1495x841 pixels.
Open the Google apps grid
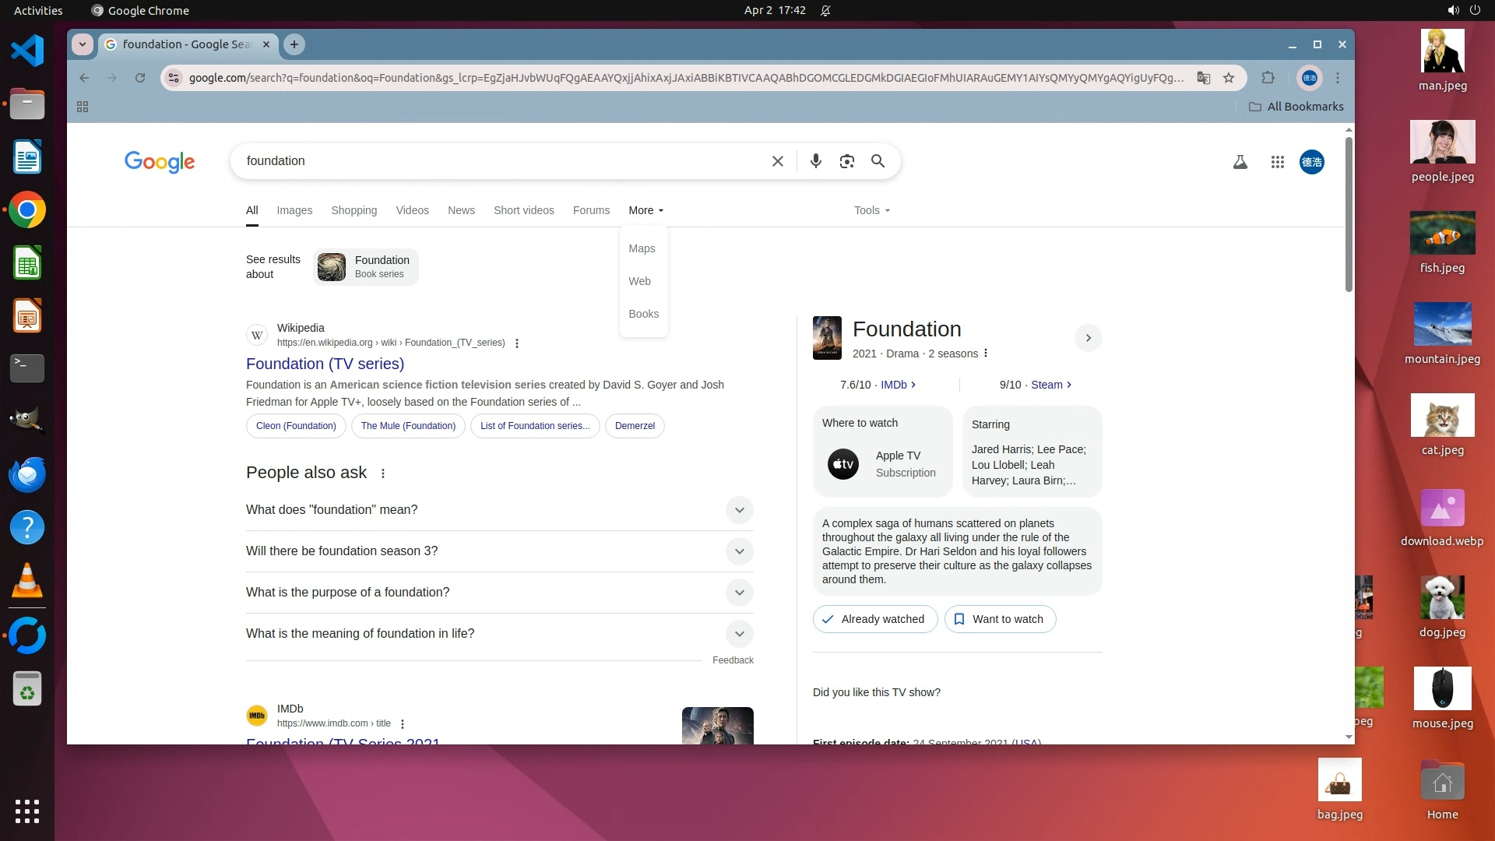coord(1277,162)
